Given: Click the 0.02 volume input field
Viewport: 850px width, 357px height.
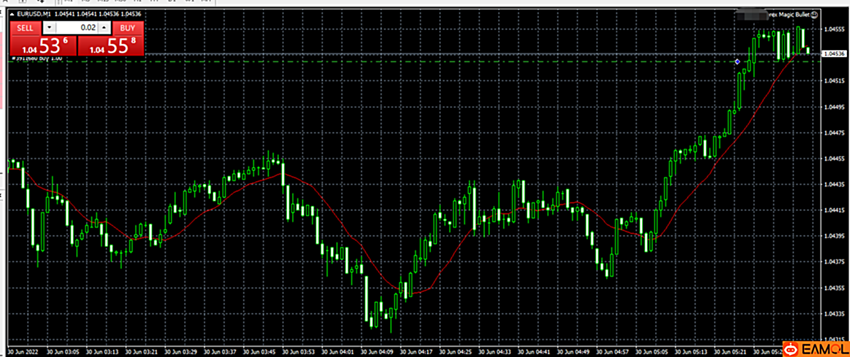Looking at the screenshot, I should pyautogui.click(x=77, y=28).
